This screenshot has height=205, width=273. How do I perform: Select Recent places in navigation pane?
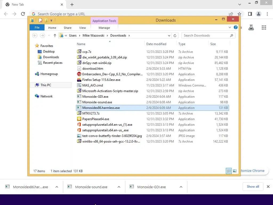point(53,62)
